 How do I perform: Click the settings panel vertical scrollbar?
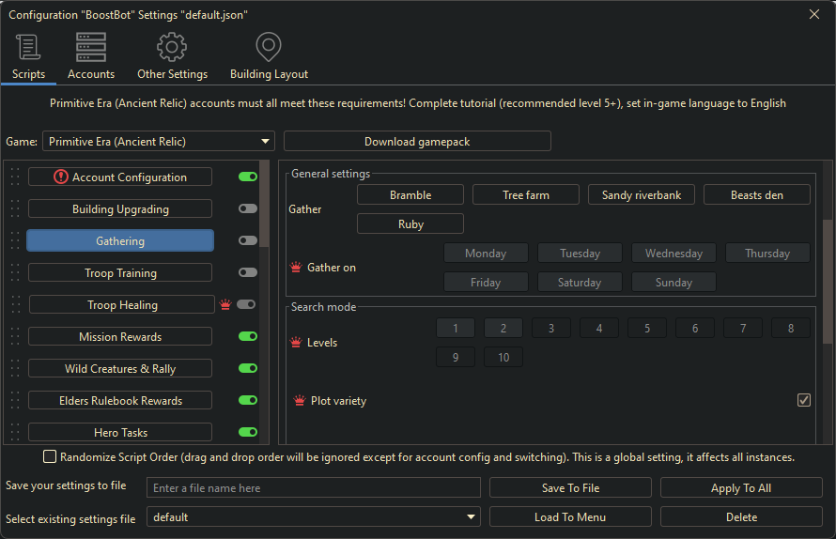point(828,282)
